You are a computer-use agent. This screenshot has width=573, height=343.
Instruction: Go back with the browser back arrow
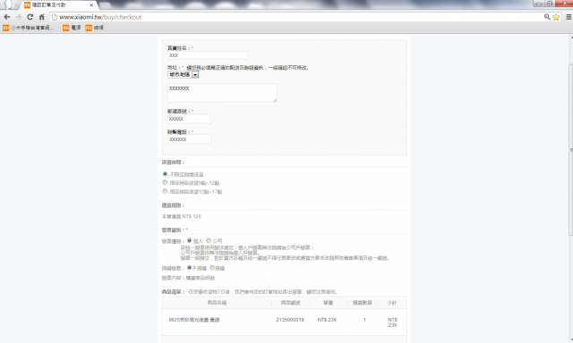6,17
